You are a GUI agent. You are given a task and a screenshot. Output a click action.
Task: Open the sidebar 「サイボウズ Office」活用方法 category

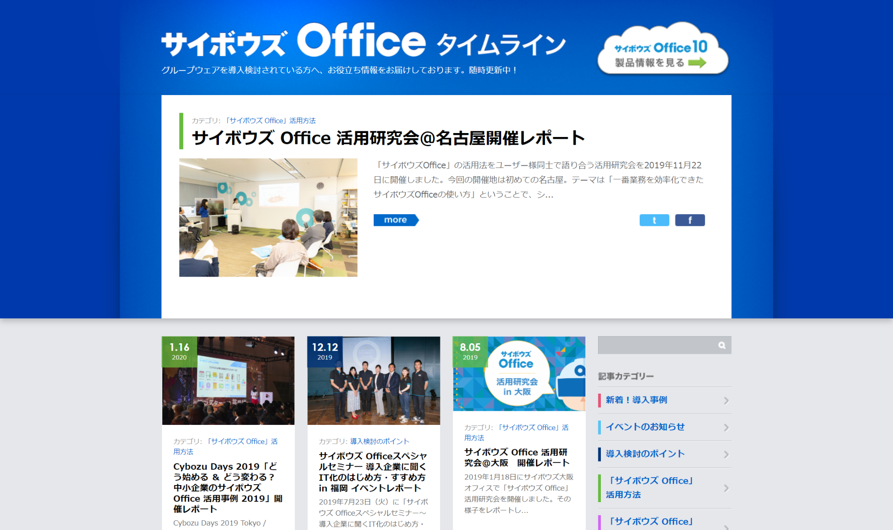point(665,488)
